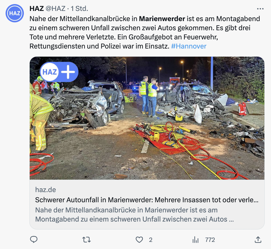Screen dimensions: 271x249
Task: Open the #Hannover hashtag link
Action: click(189, 46)
